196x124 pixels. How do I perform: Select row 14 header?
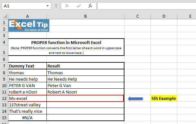click(4, 111)
